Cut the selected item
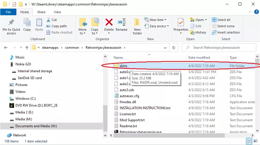 pos(52,20)
